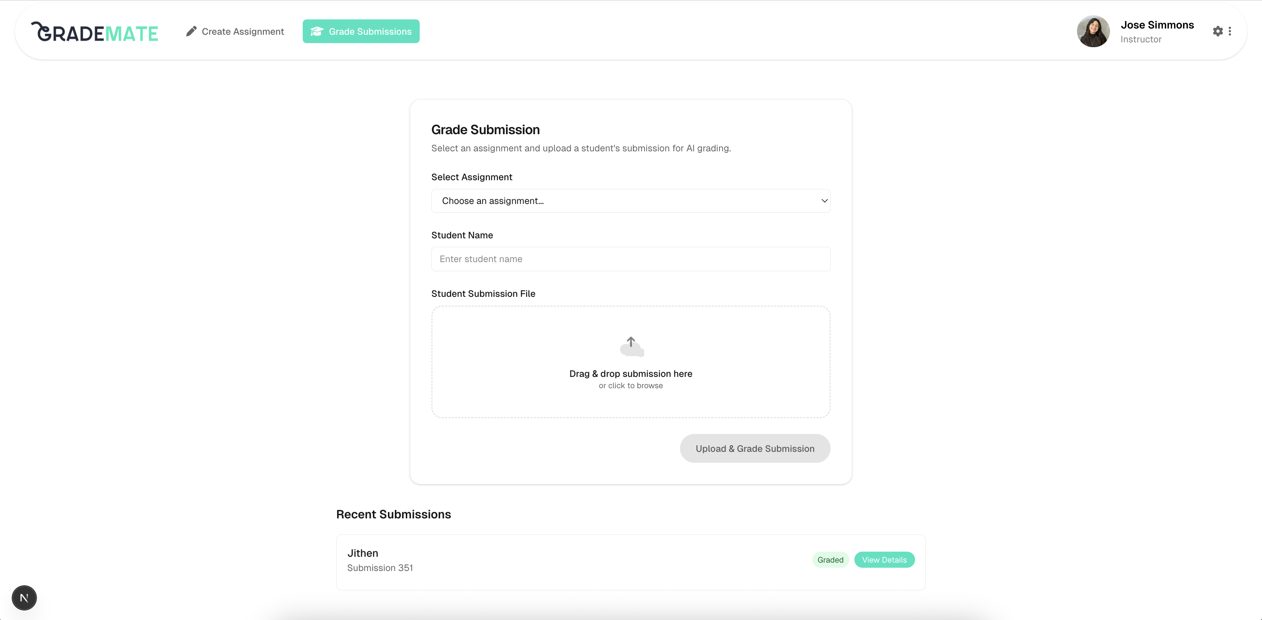Open the three-dot more options menu

(x=1230, y=31)
